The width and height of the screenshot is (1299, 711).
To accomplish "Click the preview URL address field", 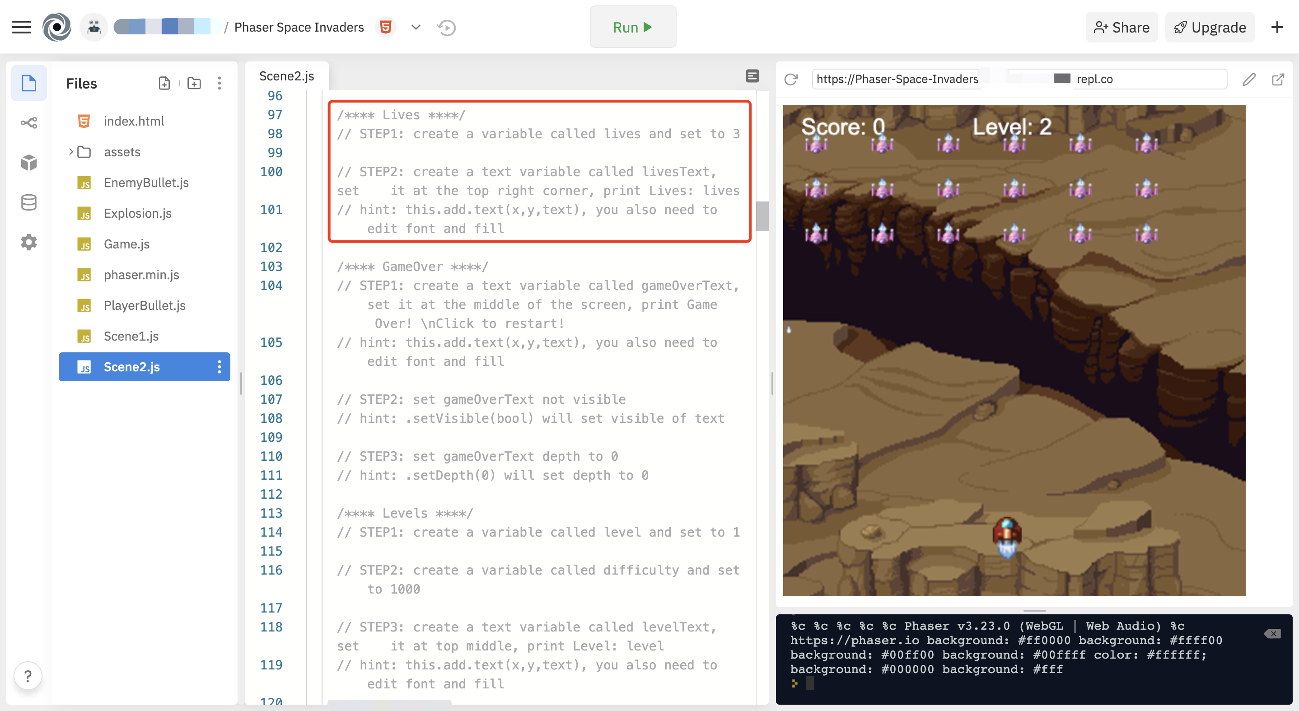I will tap(1019, 79).
